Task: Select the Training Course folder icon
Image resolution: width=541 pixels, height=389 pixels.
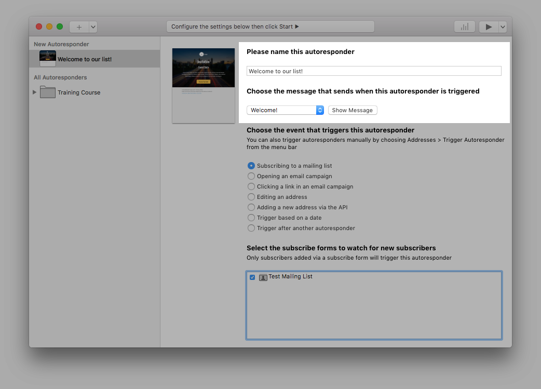Action: click(x=48, y=92)
